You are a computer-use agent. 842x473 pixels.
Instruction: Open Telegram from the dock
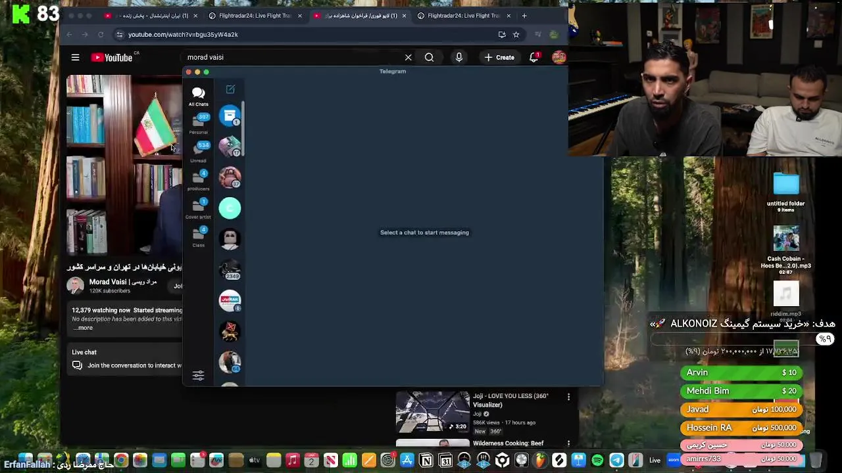(x=616, y=461)
